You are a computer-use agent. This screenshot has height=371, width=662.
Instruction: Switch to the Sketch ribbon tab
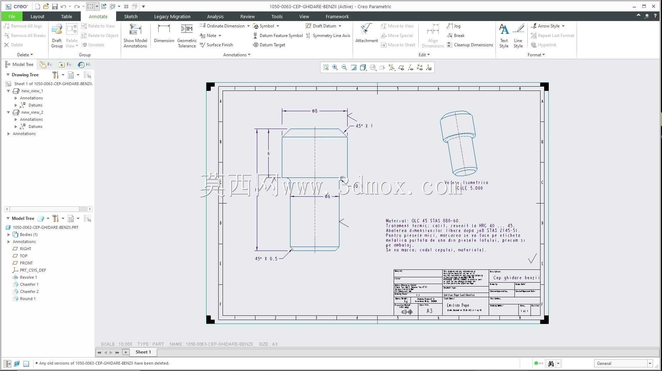131,16
